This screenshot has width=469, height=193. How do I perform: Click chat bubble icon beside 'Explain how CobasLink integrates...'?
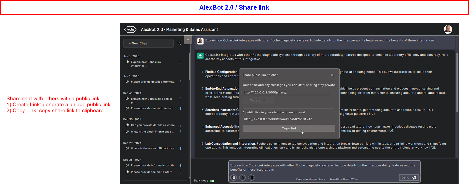click(x=127, y=62)
